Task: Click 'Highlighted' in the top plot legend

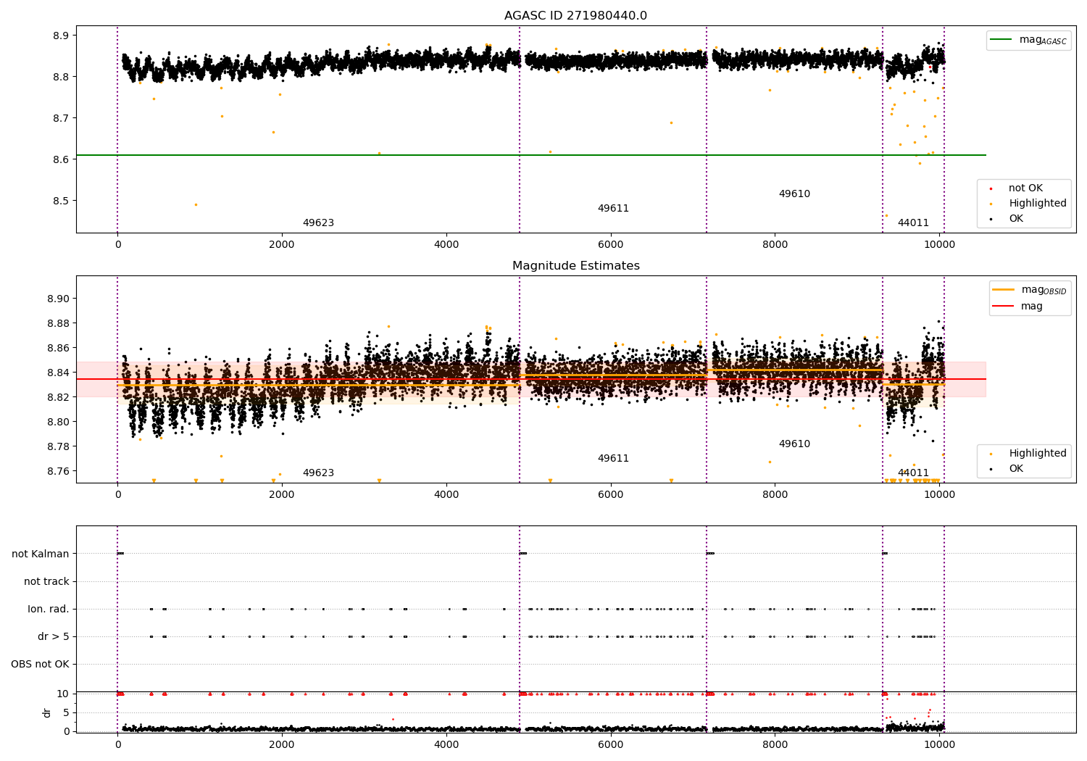Action: [x=1038, y=203]
